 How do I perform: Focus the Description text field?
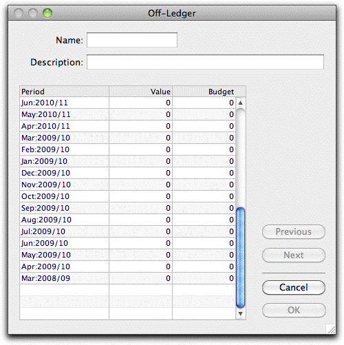point(205,62)
